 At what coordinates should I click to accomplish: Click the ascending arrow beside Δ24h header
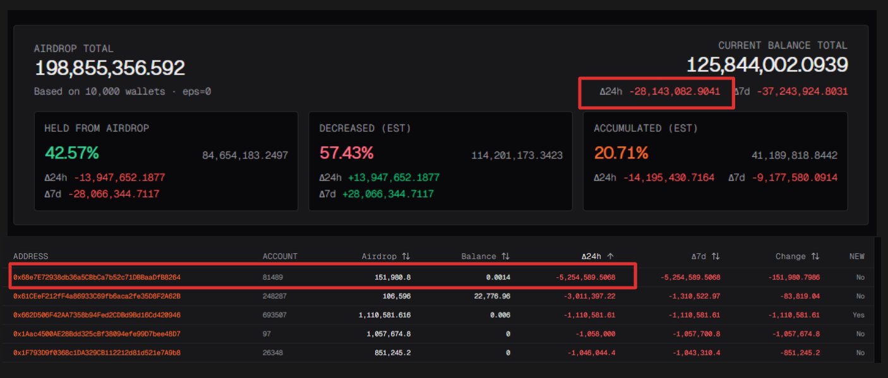(x=610, y=257)
